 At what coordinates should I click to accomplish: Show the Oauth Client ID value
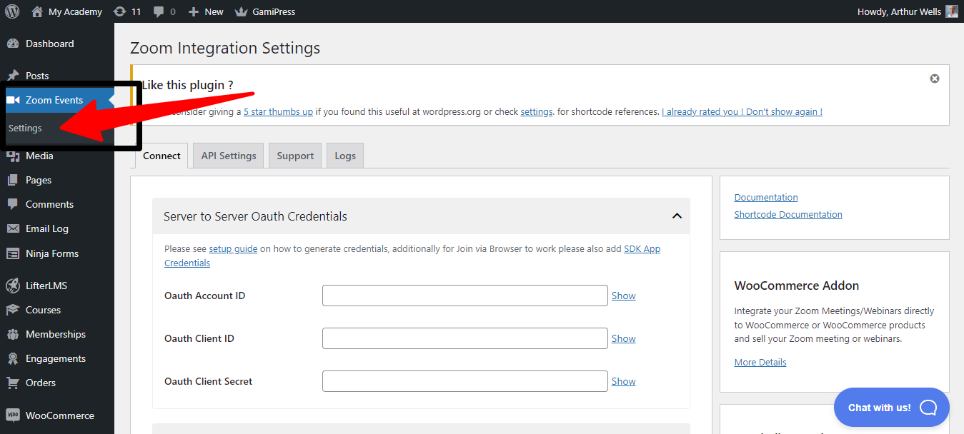pos(623,338)
